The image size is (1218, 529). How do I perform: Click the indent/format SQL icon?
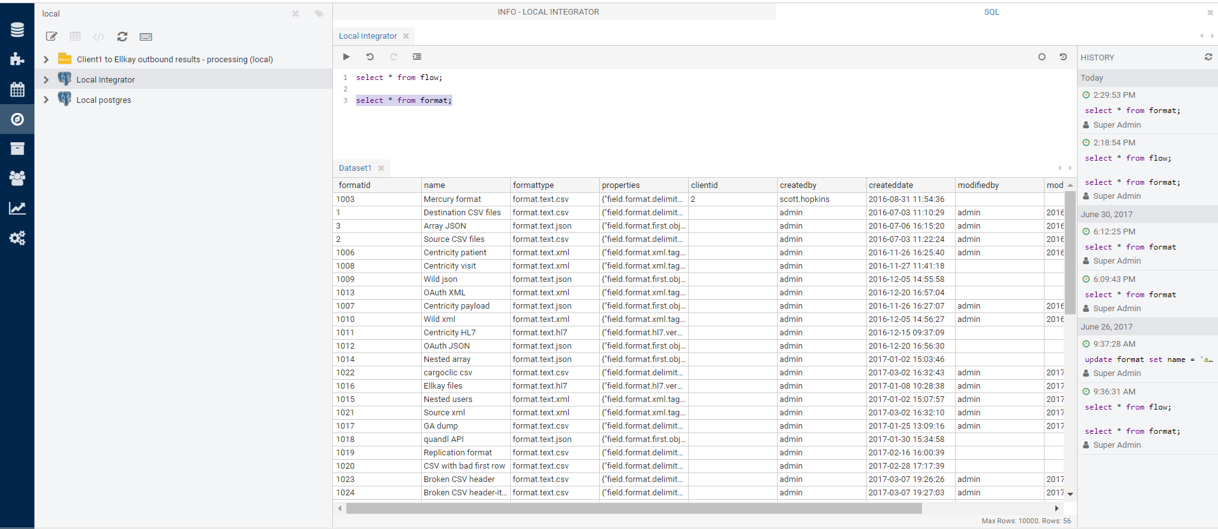pos(417,57)
